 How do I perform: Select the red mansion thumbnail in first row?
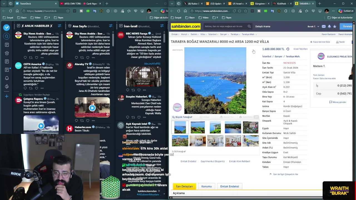251,127
